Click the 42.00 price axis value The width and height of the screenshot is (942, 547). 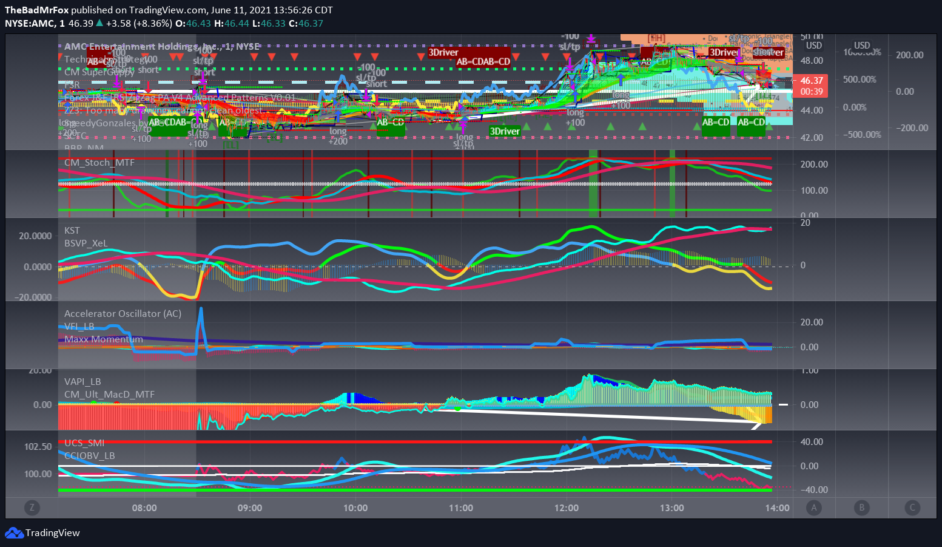(812, 137)
